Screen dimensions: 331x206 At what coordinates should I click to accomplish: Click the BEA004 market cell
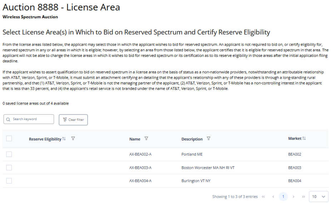point(295,181)
